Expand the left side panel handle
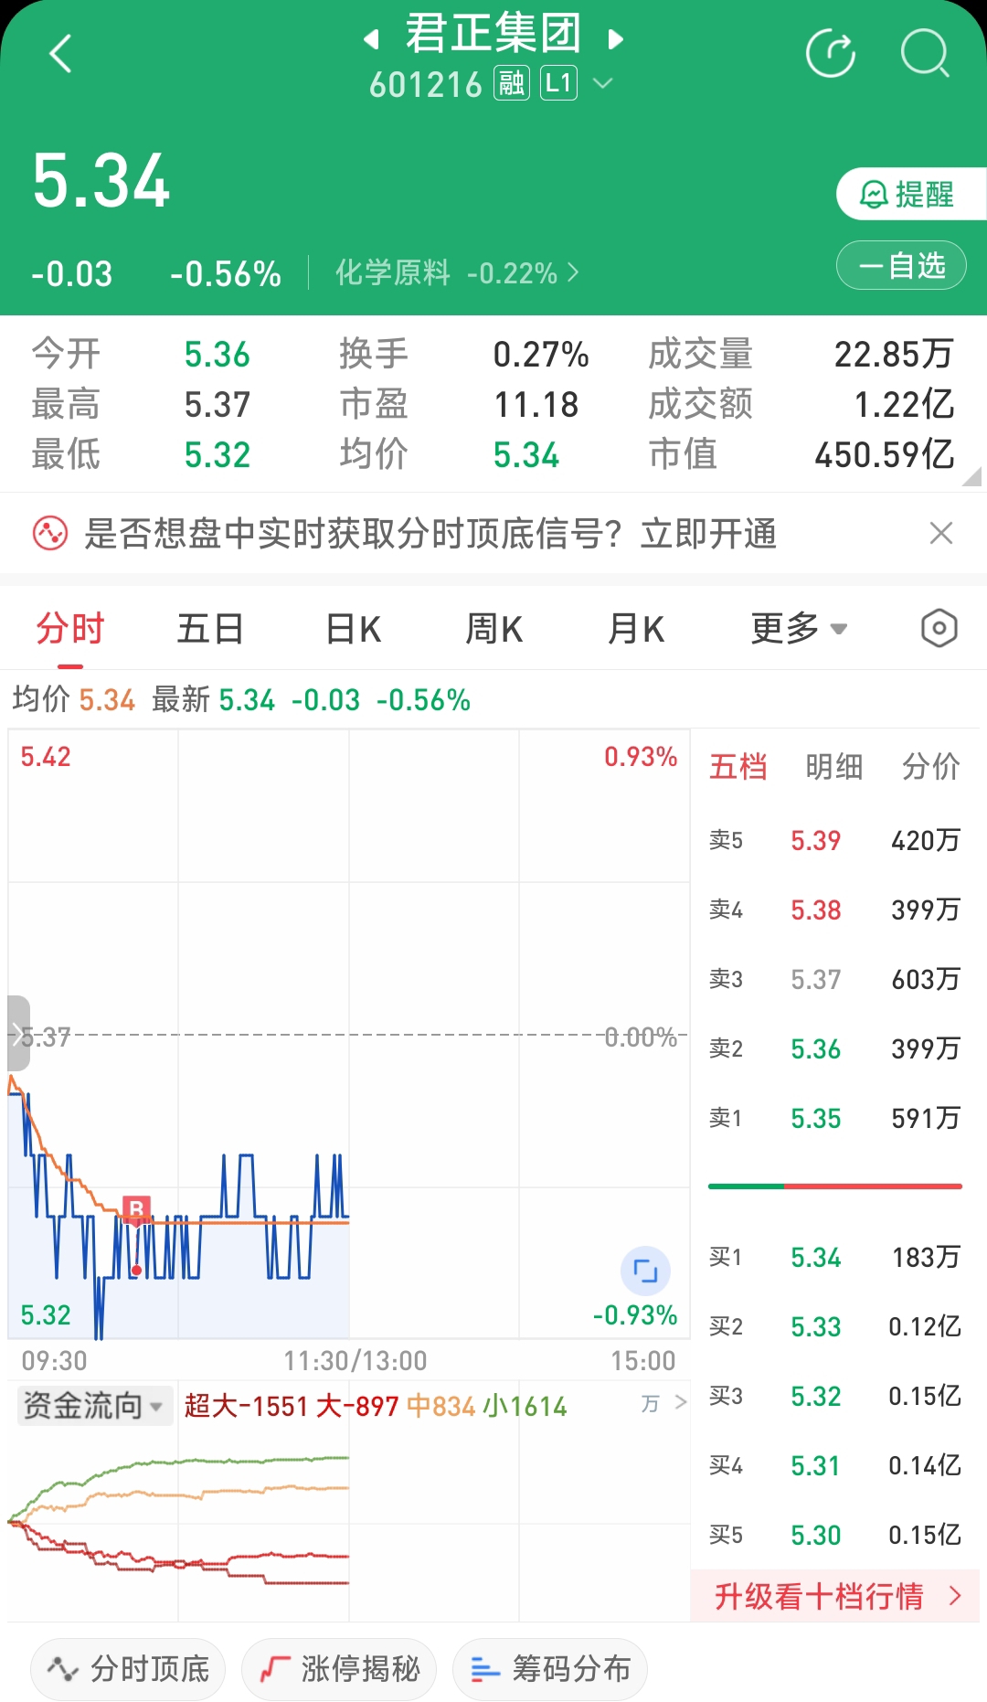 [x=18, y=1034]
